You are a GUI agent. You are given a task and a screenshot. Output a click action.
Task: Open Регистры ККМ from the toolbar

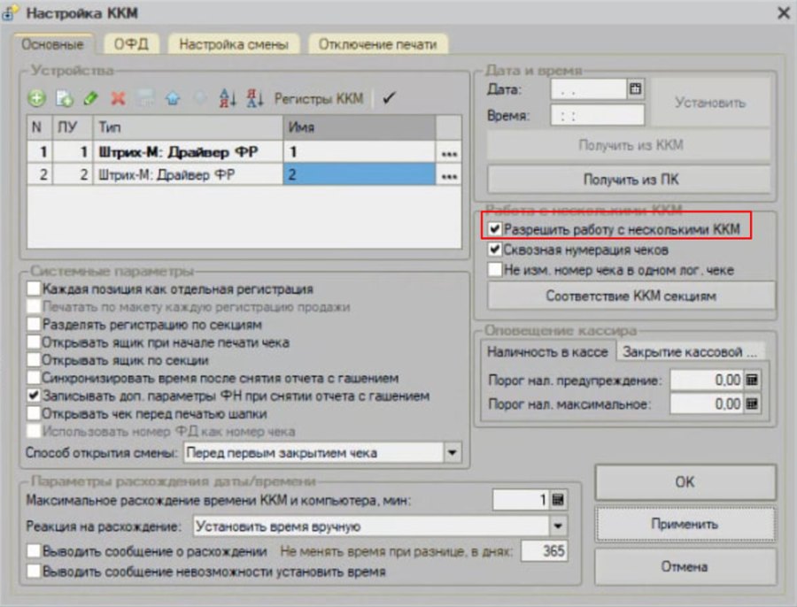319,98
